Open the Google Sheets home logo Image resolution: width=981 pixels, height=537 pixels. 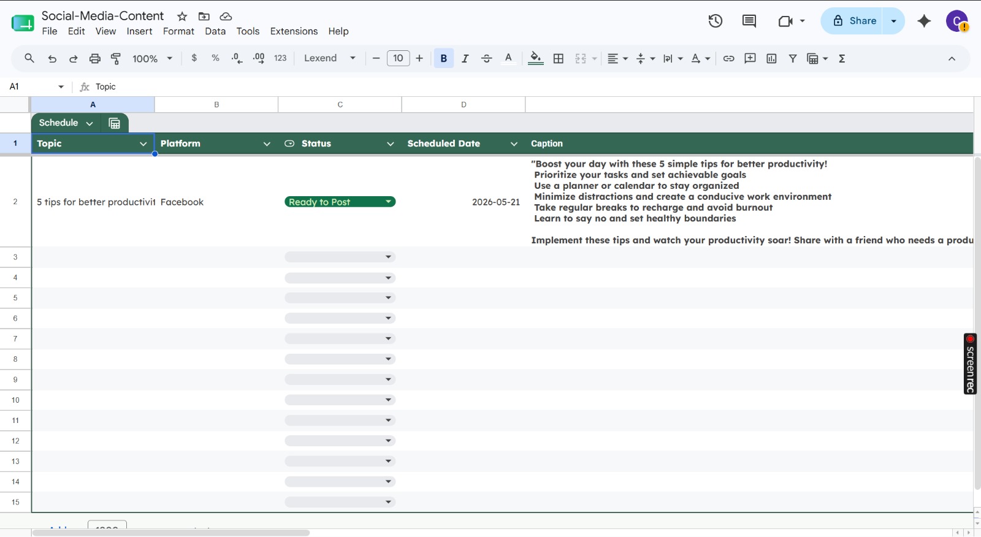[23, 23]
